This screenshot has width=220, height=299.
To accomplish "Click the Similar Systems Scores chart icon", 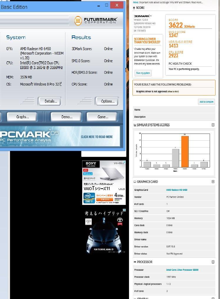I will (x=135, y=125).
